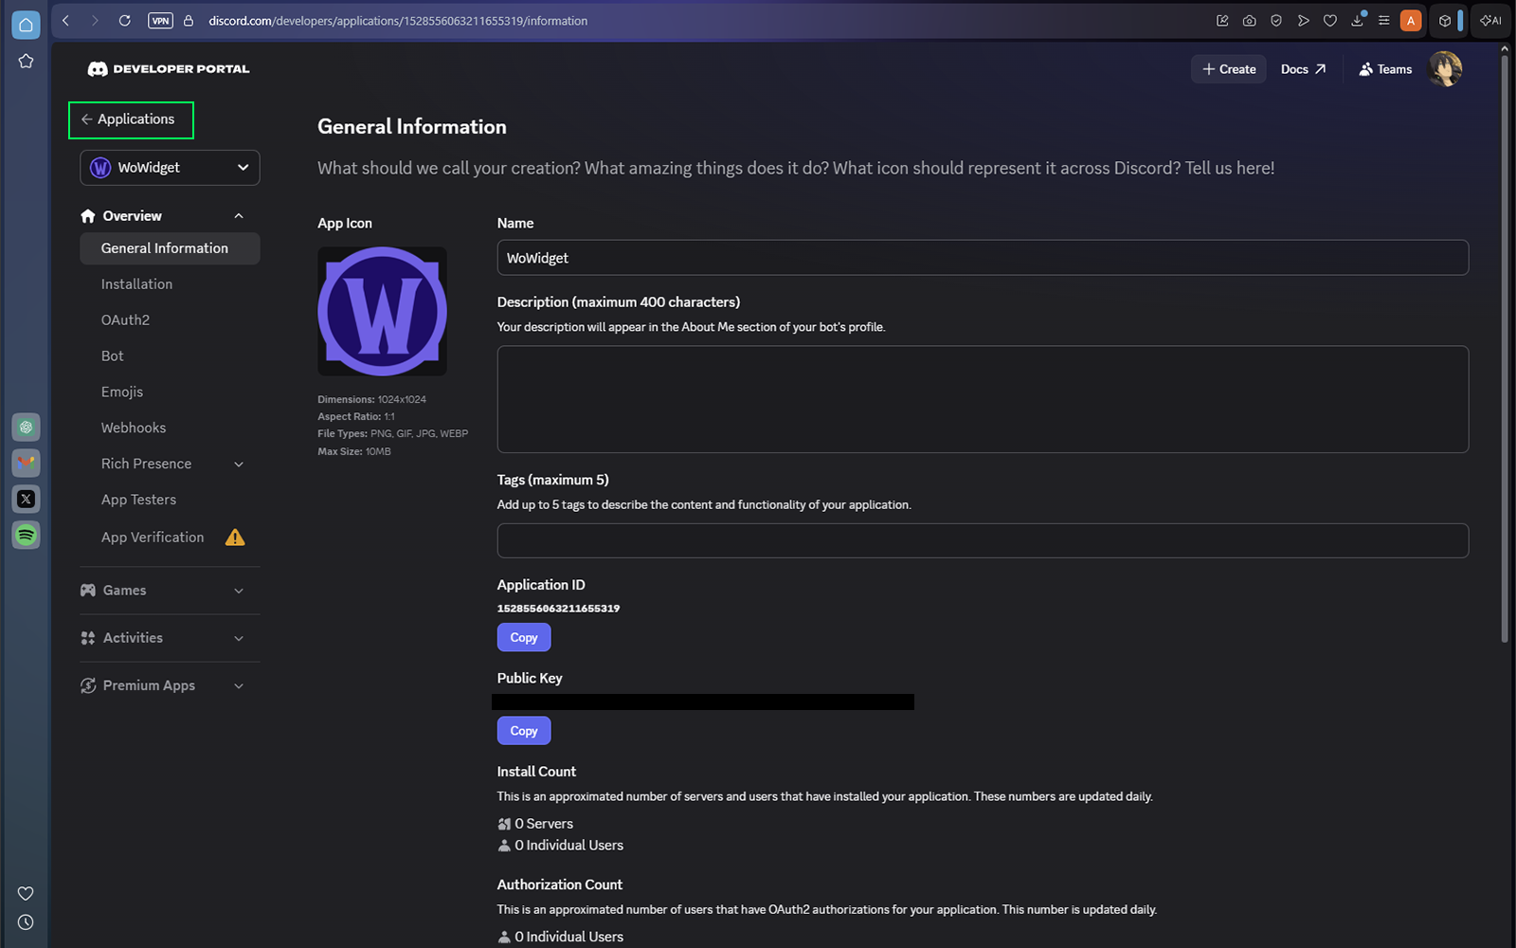Click the Premium Apps icon
Image resolution: width=1516 pixels, height=948 pixels.
88,685
